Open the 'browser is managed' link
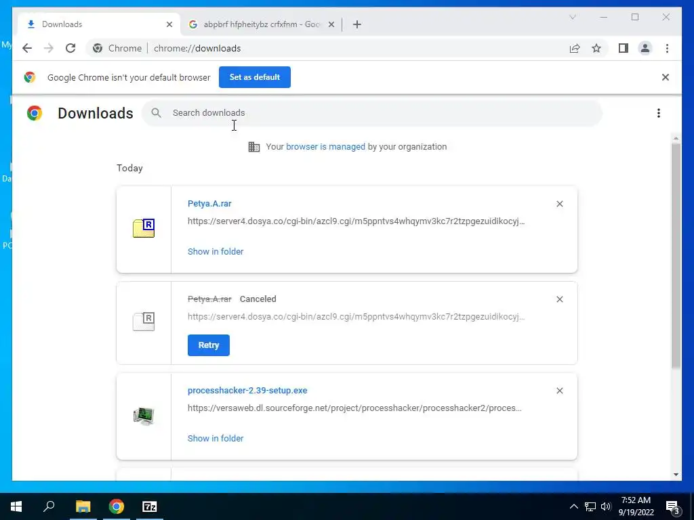Screen dimensions: 694x520 tap(325, 147)
